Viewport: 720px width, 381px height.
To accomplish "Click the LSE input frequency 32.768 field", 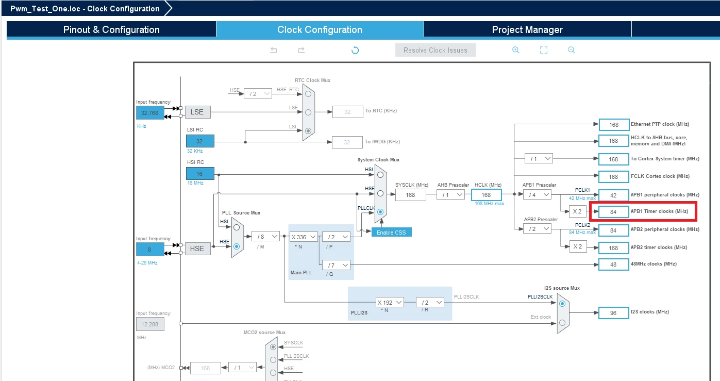I will point(150,112).
